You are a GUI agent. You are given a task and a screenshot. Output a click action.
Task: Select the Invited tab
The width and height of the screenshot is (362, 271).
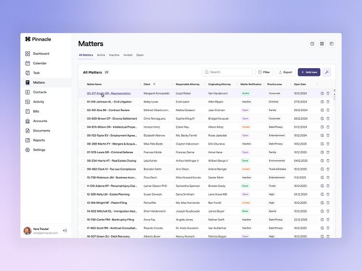[x=128, y=55]
